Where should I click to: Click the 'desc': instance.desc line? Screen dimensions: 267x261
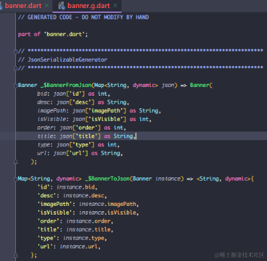(x=72, y=196)
